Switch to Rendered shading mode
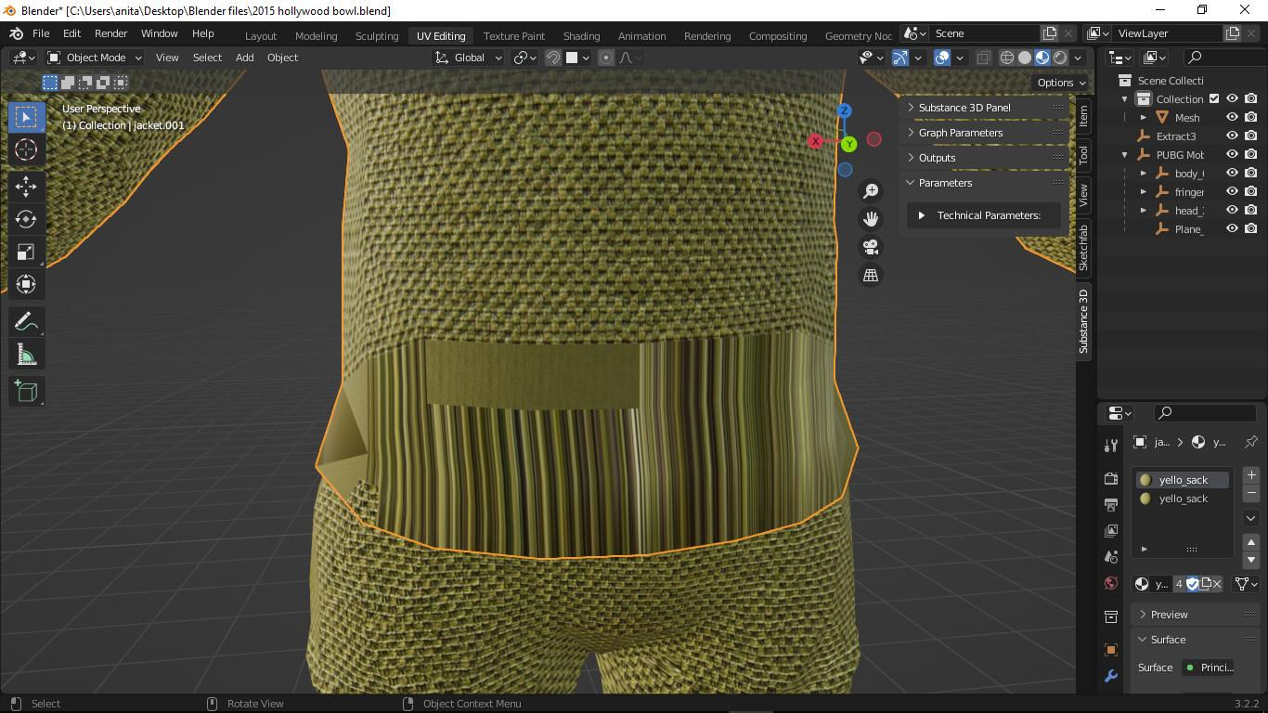The height and width of the screenshot is (713, 1268). tap(1060, 58)
